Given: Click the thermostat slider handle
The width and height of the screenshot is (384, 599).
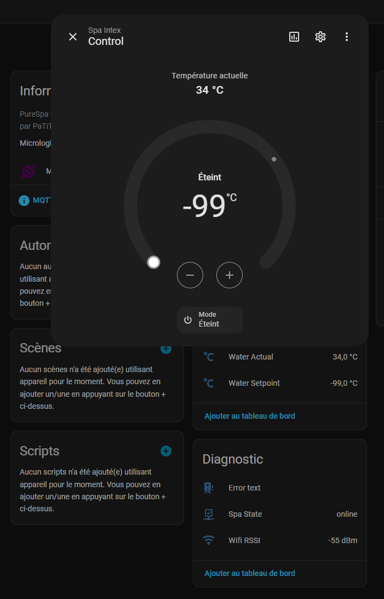Looking at the screenshot, I should [154, 263].
